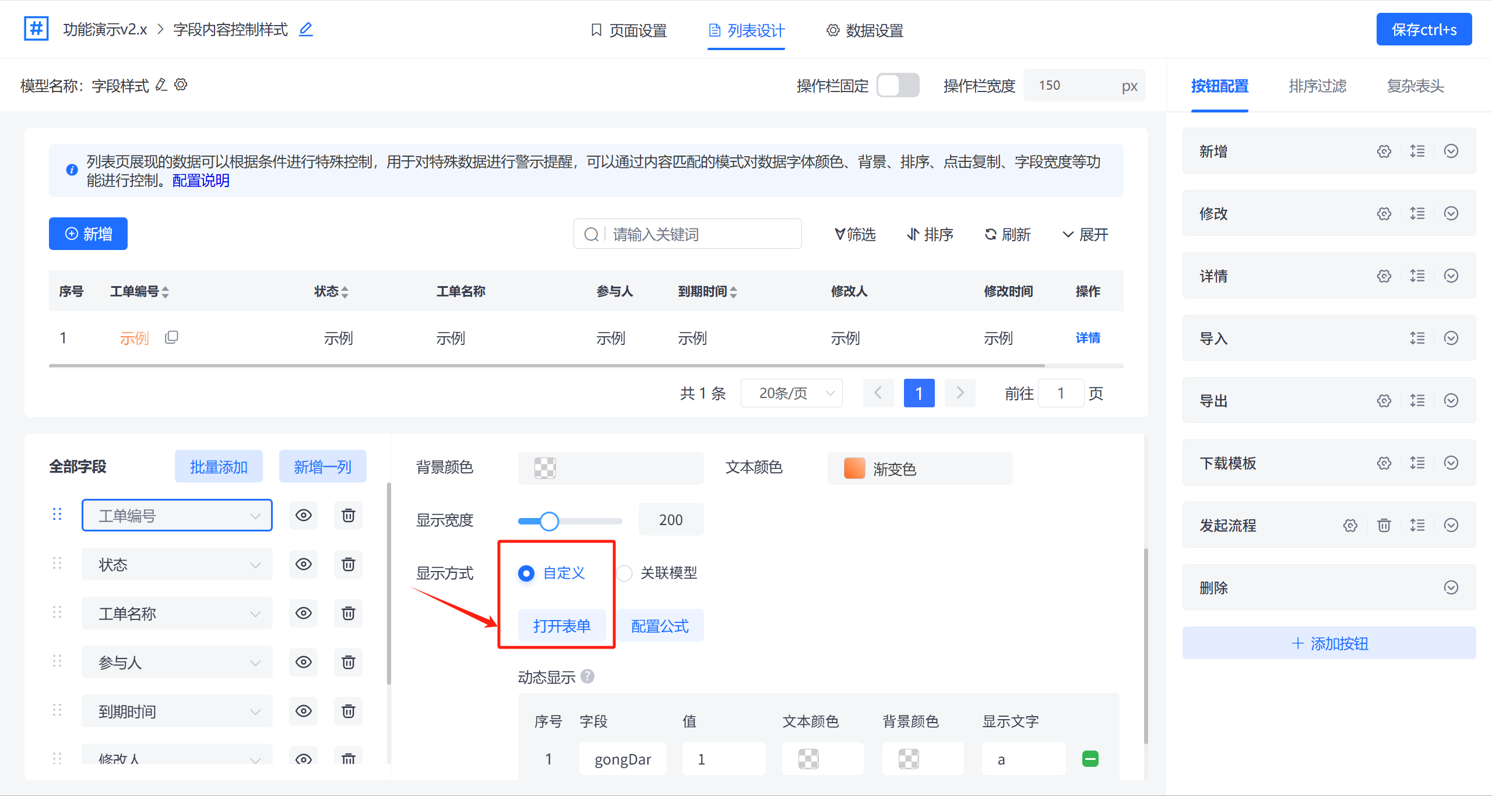Select the 关联模型 radio option
1492x796 pixels.
[x=625, y=573]
